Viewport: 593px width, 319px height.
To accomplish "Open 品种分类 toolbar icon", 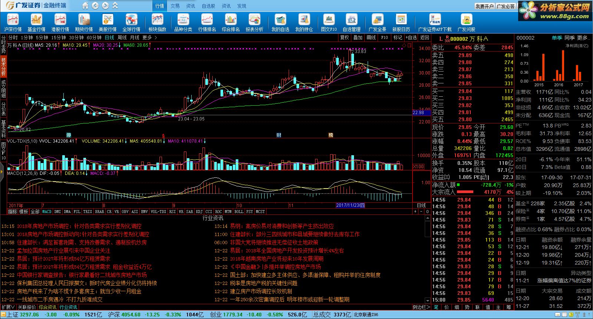I will click(x=183, y=23).
